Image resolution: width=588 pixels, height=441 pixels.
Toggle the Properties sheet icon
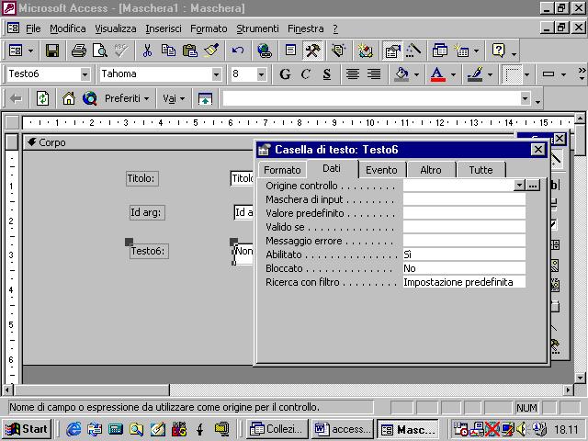pyautogui.click(x=392, y=51)
